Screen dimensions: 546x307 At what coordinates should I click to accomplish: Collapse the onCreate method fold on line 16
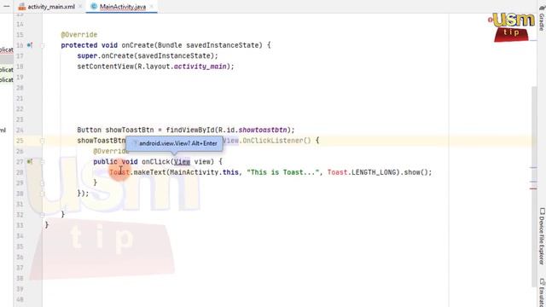[42, 45]
